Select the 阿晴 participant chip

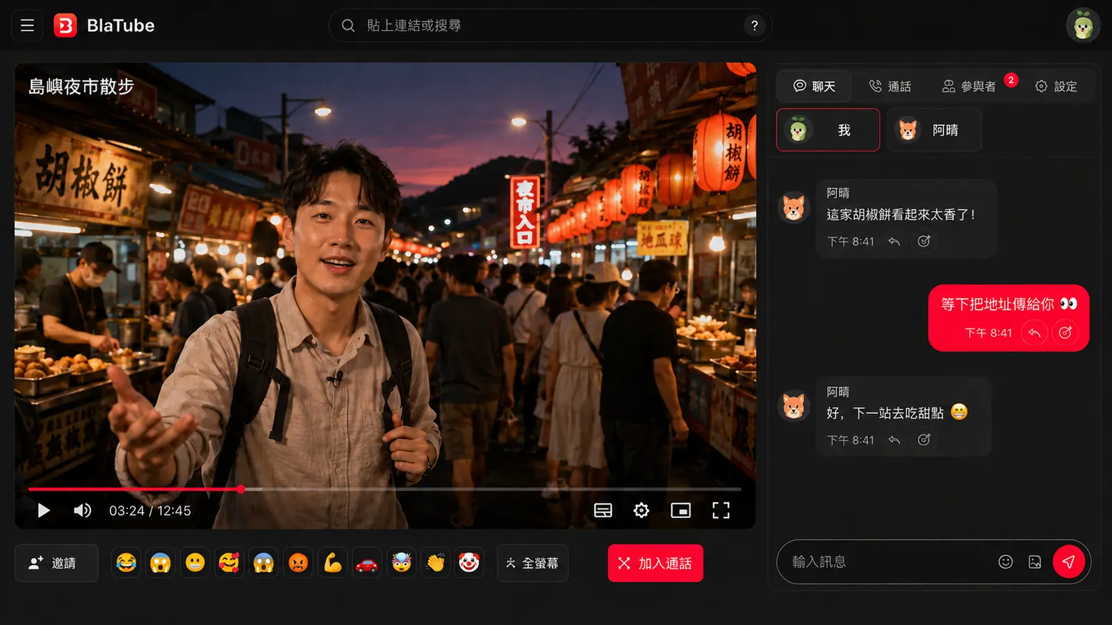[x=934, y=130]
